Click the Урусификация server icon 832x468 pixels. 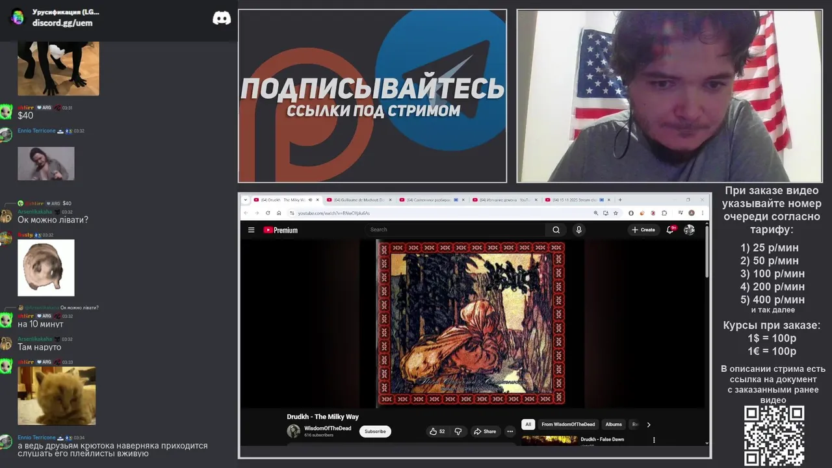[18, 17]
